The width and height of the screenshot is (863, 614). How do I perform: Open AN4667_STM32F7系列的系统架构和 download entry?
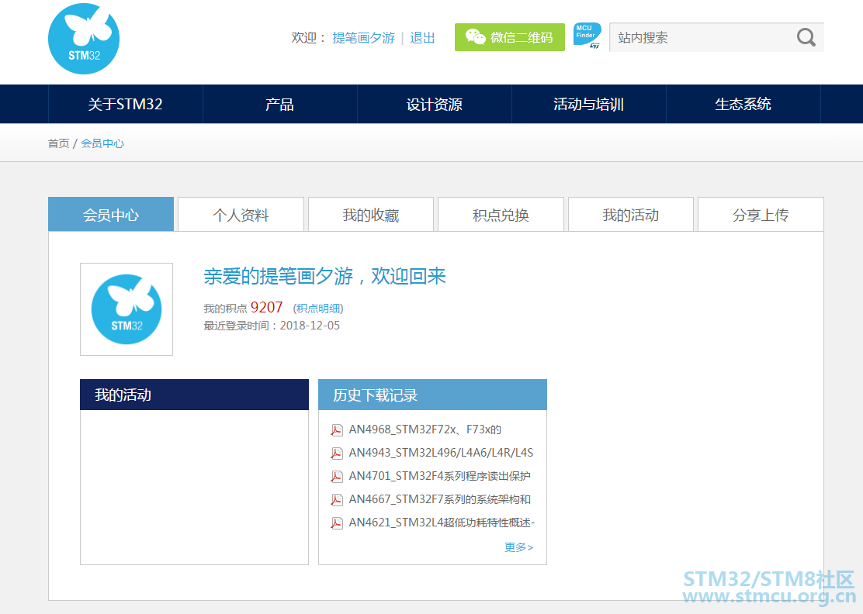tap(440, 500)
